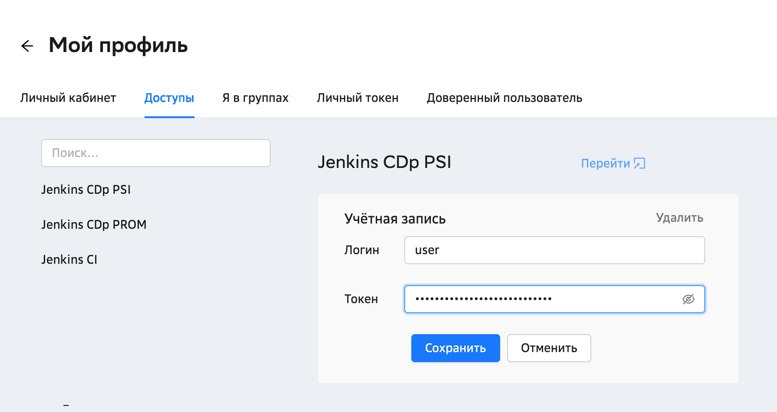Click into the Логин input containing user
Screen dimensions: 777x412
click(554, 250)
